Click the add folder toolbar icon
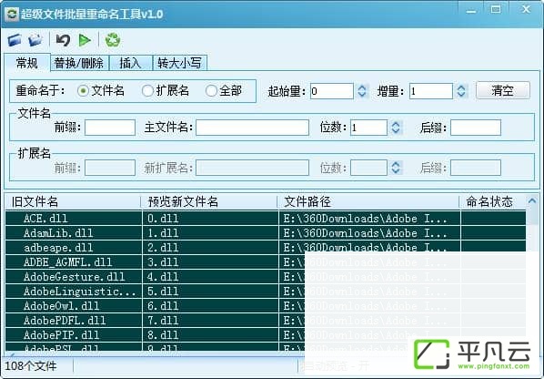The width and height of the screenshot is (544, 379). (35, 40)
